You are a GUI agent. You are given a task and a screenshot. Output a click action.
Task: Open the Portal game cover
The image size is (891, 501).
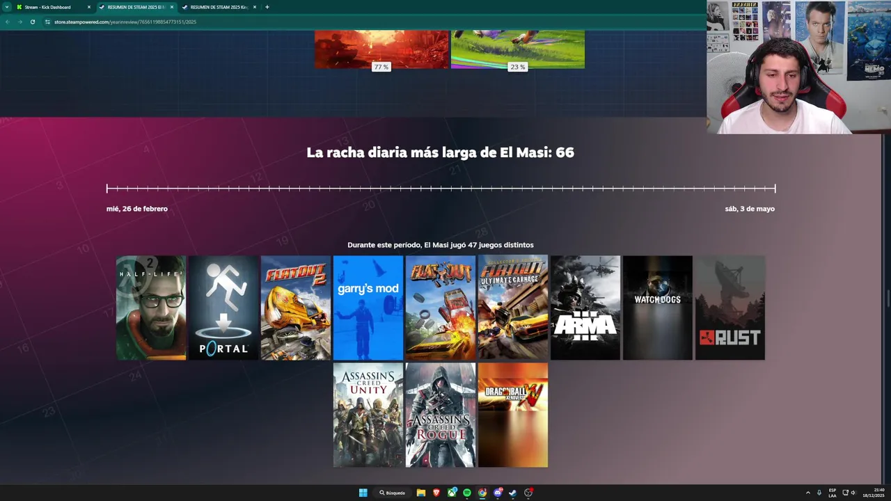coord(223,308)
